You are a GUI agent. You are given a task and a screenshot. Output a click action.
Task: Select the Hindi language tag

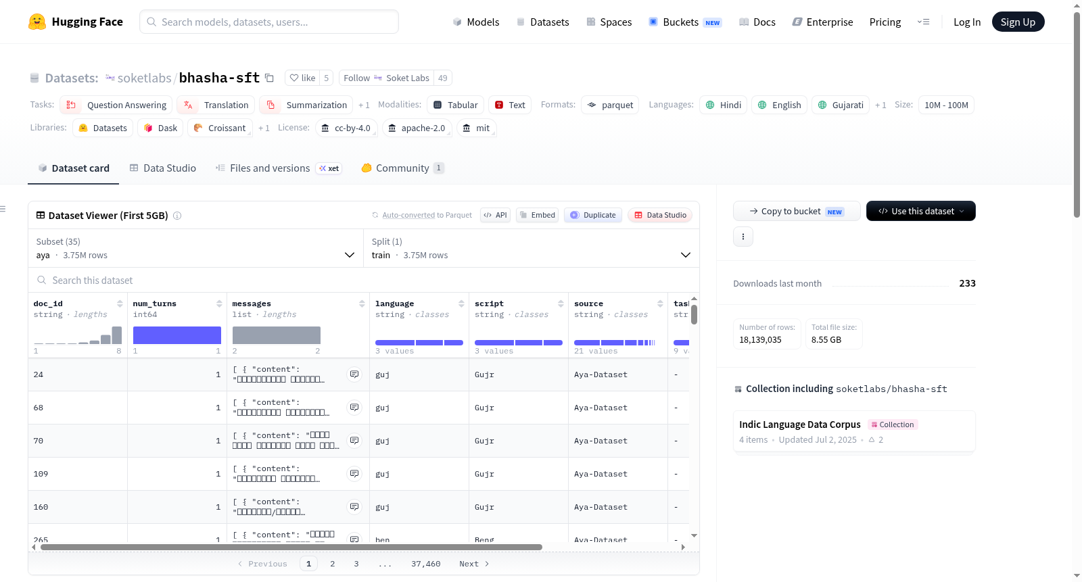pos(723,105)
